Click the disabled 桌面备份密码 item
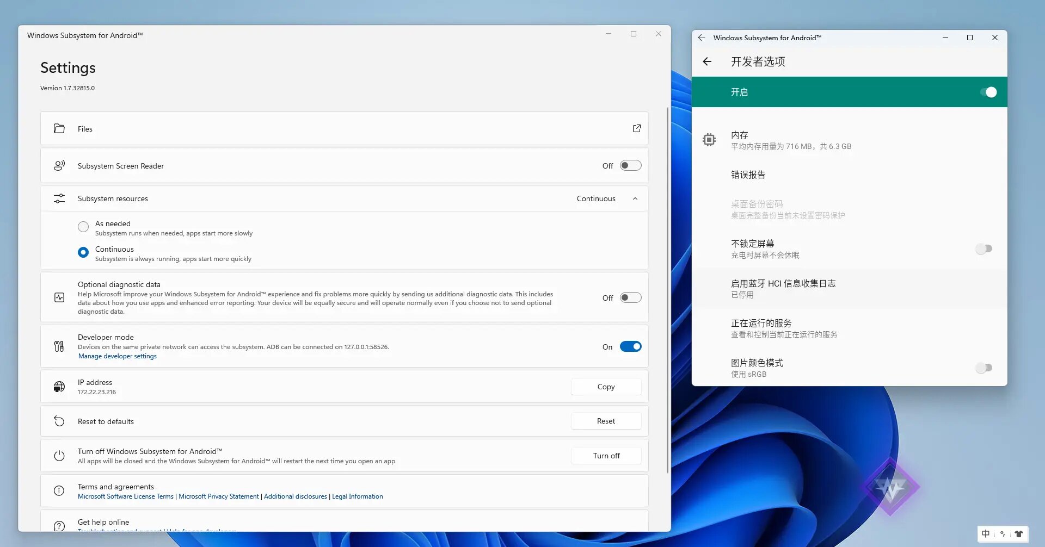 click(849, 209)
